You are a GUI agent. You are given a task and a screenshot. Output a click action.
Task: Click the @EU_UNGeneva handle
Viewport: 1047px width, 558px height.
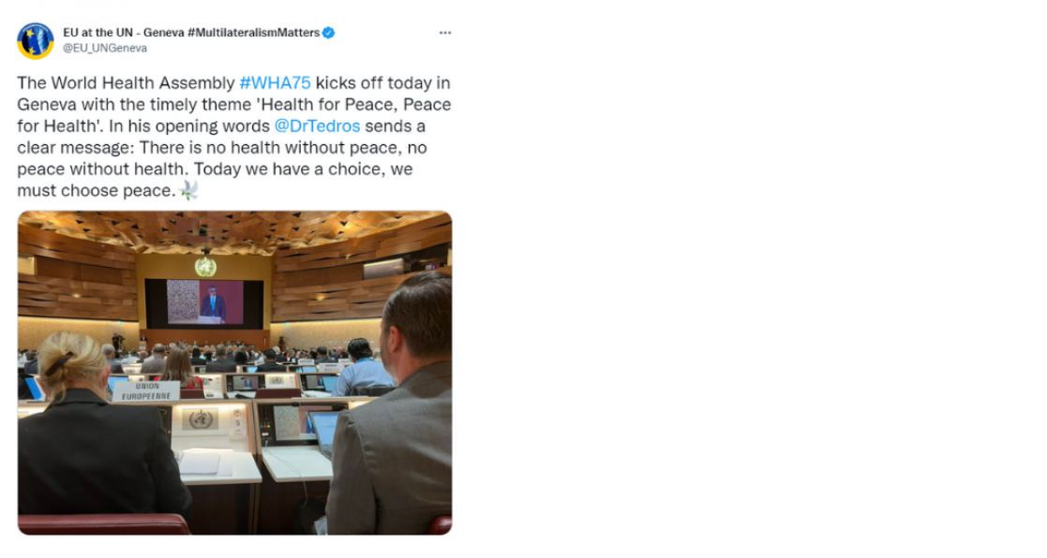coord(105,48)
